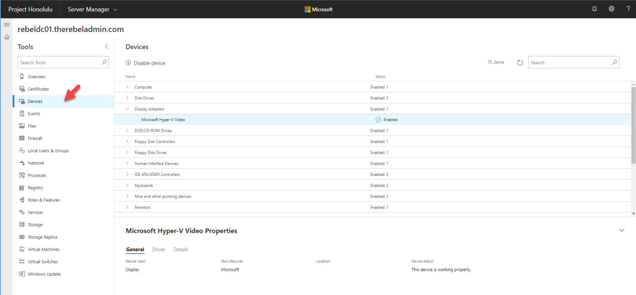Click the Disable device arrow icon
The width and height of the screenshot is (636, 295).
coord(128,63)
